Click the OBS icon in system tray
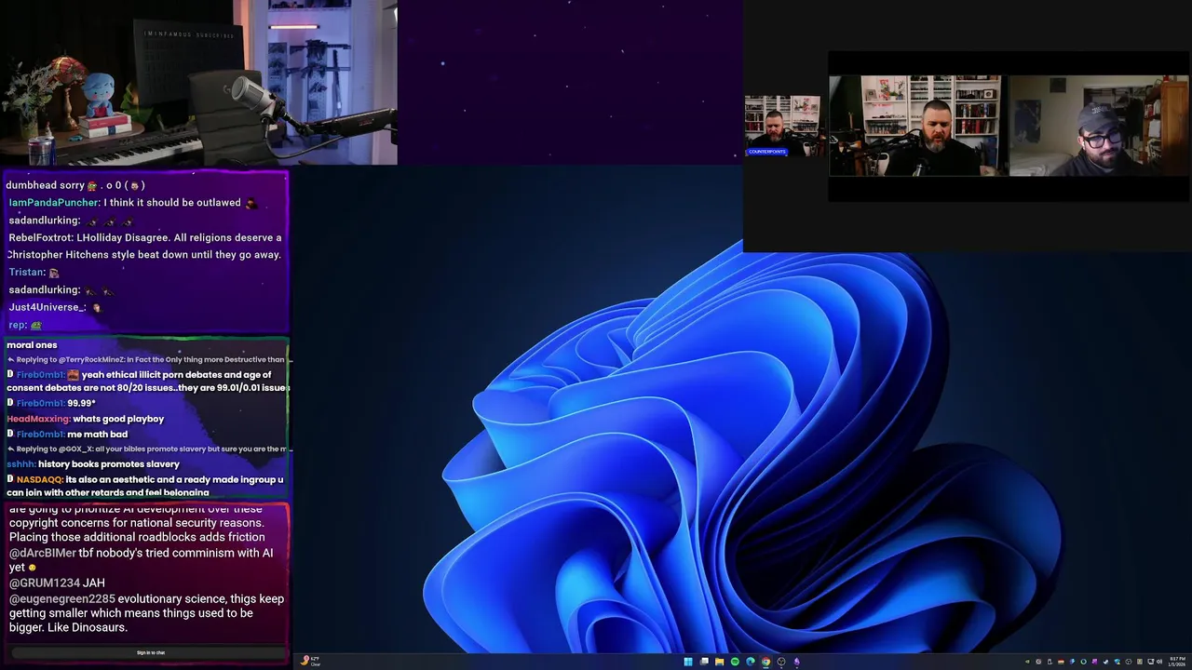 (x=1128, y=662)
